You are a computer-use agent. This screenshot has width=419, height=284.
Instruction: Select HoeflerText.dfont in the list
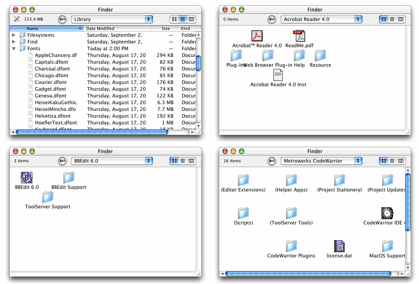tap(56, 123)
